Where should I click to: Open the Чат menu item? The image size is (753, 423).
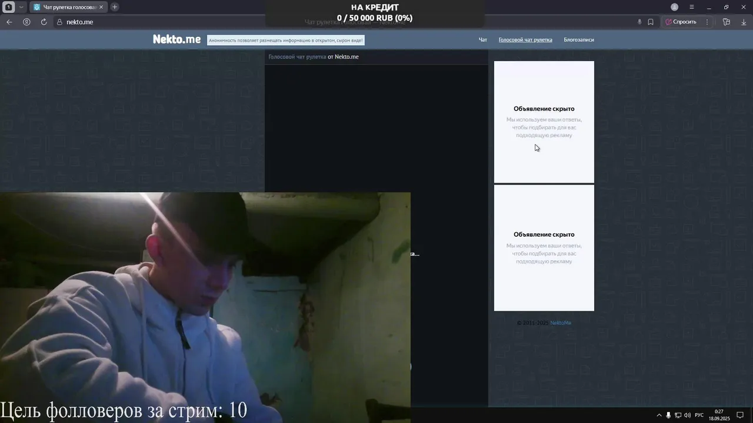(483, 40)
